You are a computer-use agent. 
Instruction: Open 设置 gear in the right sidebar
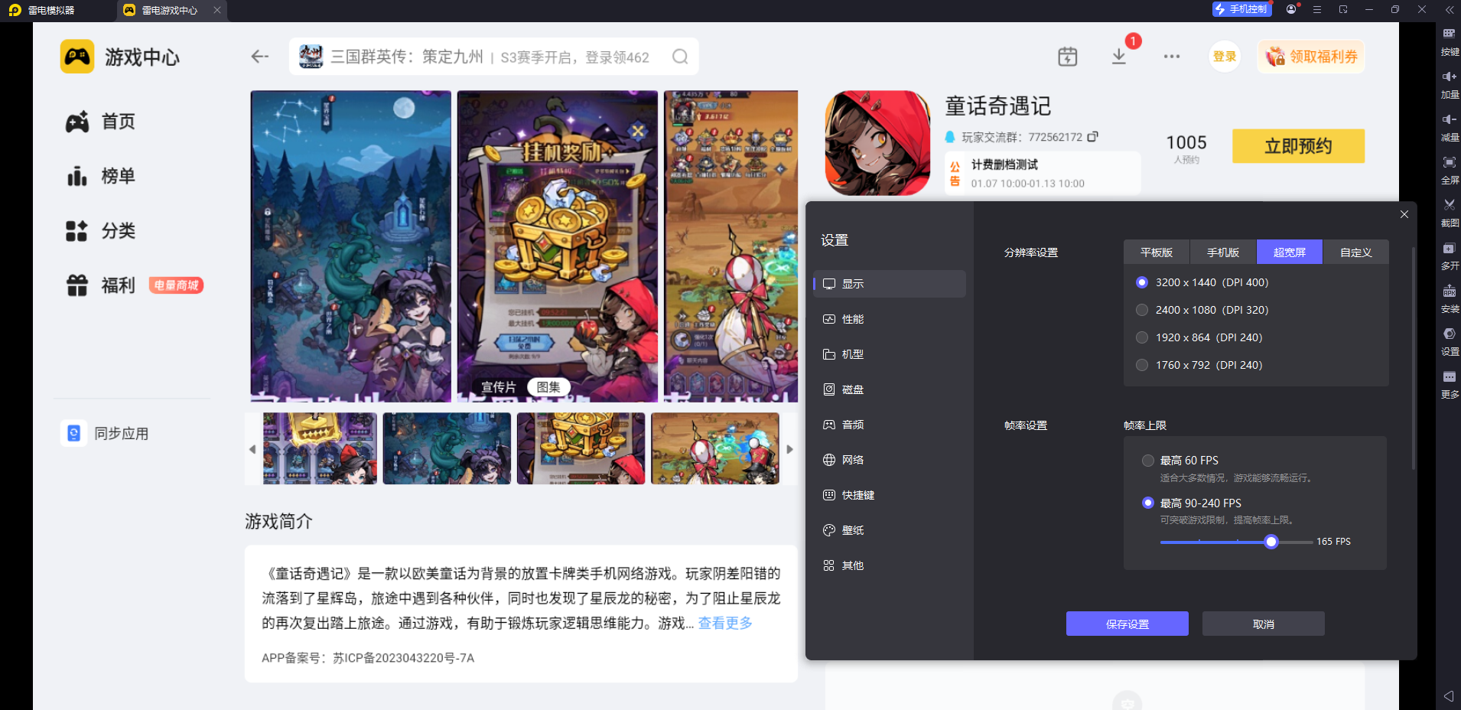pos(1450,342)
